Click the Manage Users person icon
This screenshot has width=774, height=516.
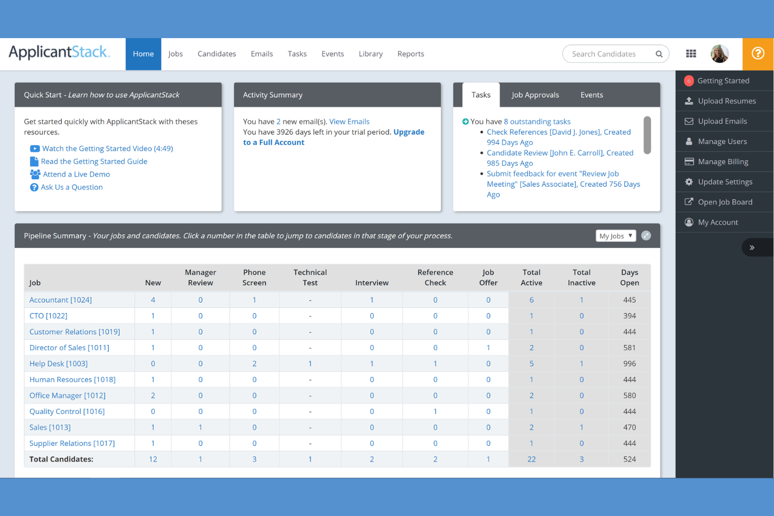(x=689, y=141)
